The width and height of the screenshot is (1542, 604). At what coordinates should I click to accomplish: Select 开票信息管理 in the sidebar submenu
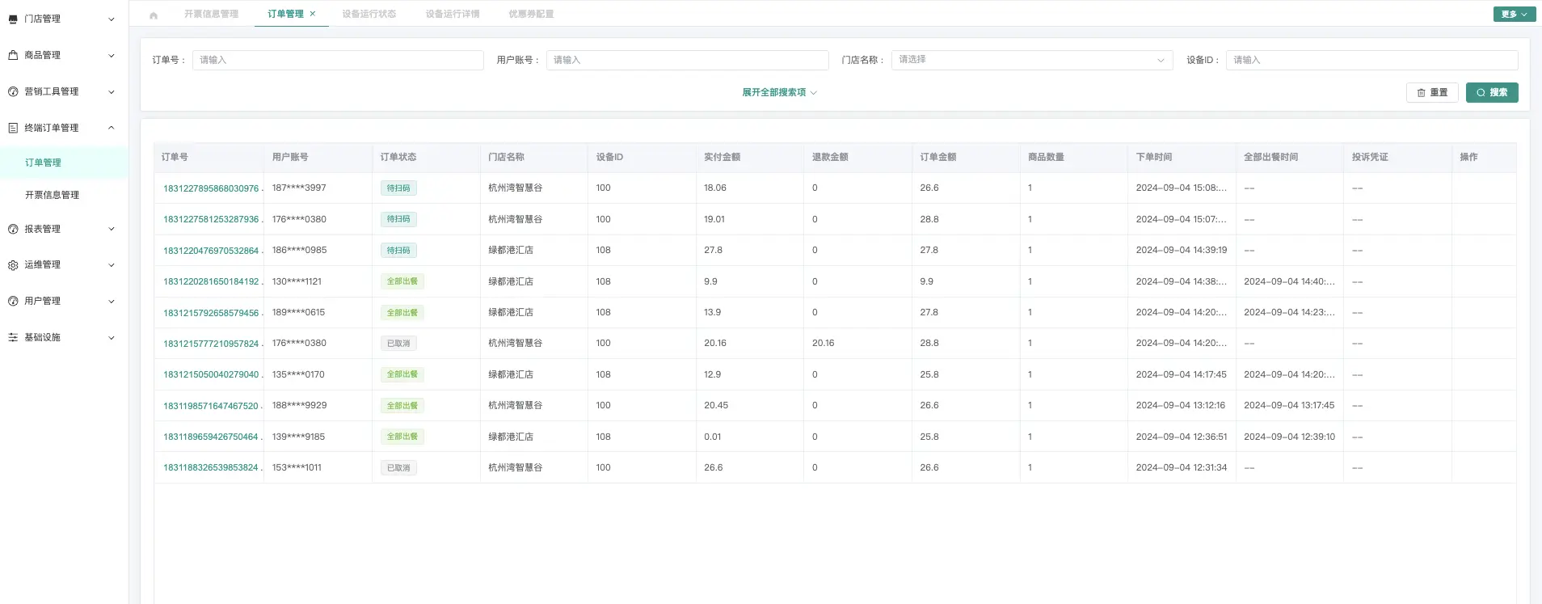[64, 195]
